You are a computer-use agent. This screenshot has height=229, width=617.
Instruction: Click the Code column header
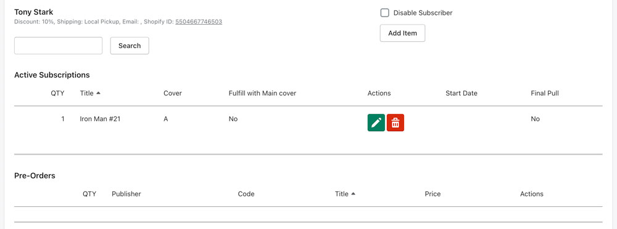click(246, 194)
